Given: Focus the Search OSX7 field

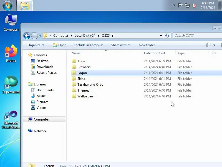Looking at the screenshot, I should (197, 36).
